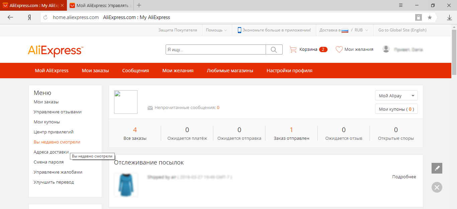Open Мои заказы in red navigation bar
The image size is (457, 209).
coord(95,71)
